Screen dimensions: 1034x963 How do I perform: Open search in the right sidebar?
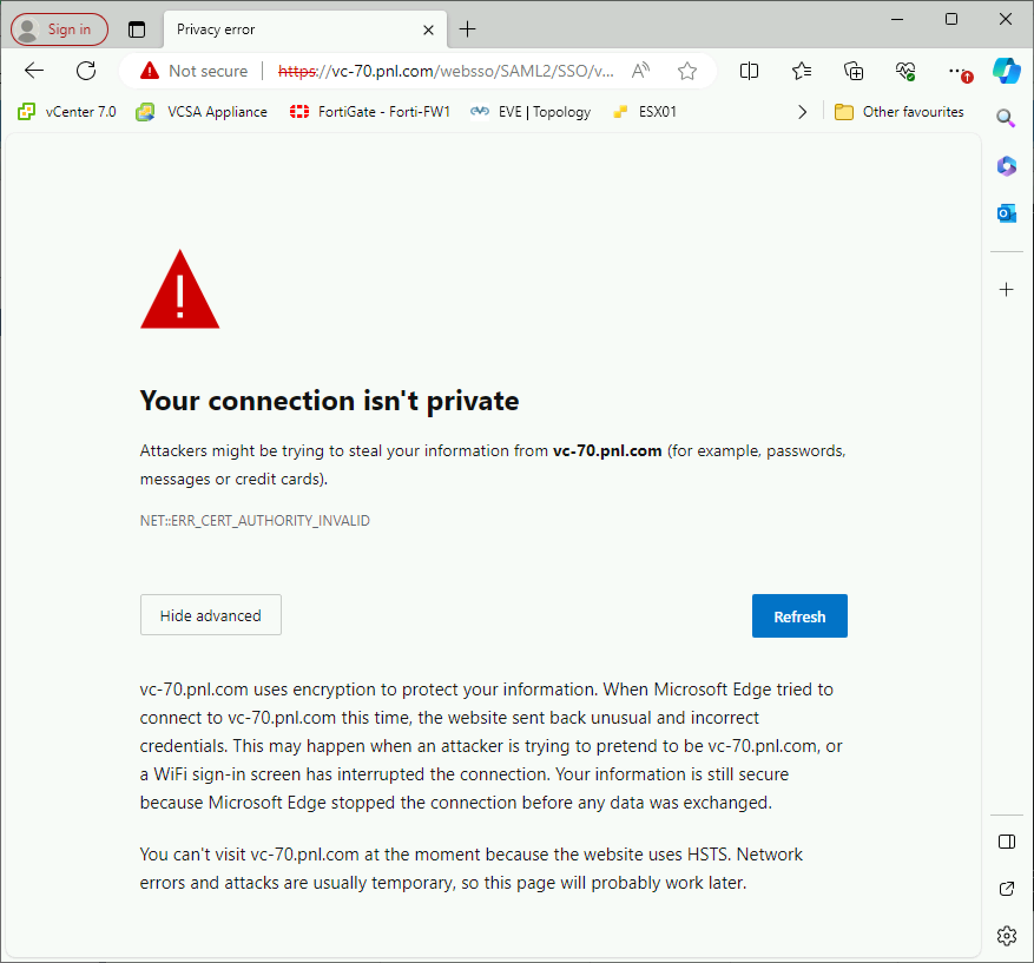click(1005, 117)
